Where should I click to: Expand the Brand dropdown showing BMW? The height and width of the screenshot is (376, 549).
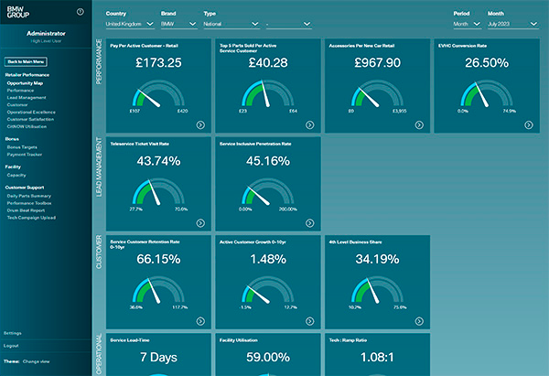tap(178, 24)
